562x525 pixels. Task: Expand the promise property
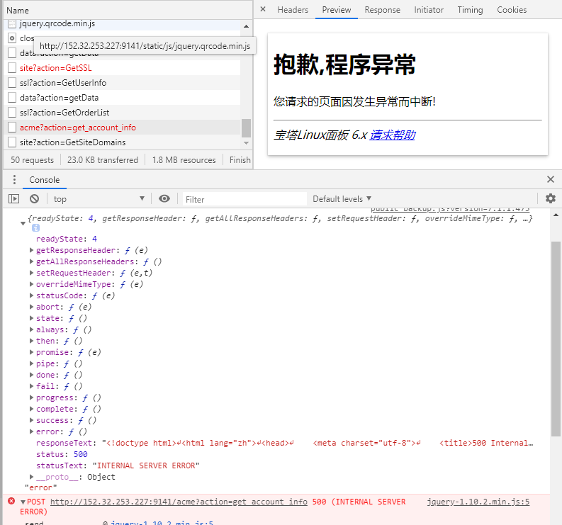tap(32, 352)
